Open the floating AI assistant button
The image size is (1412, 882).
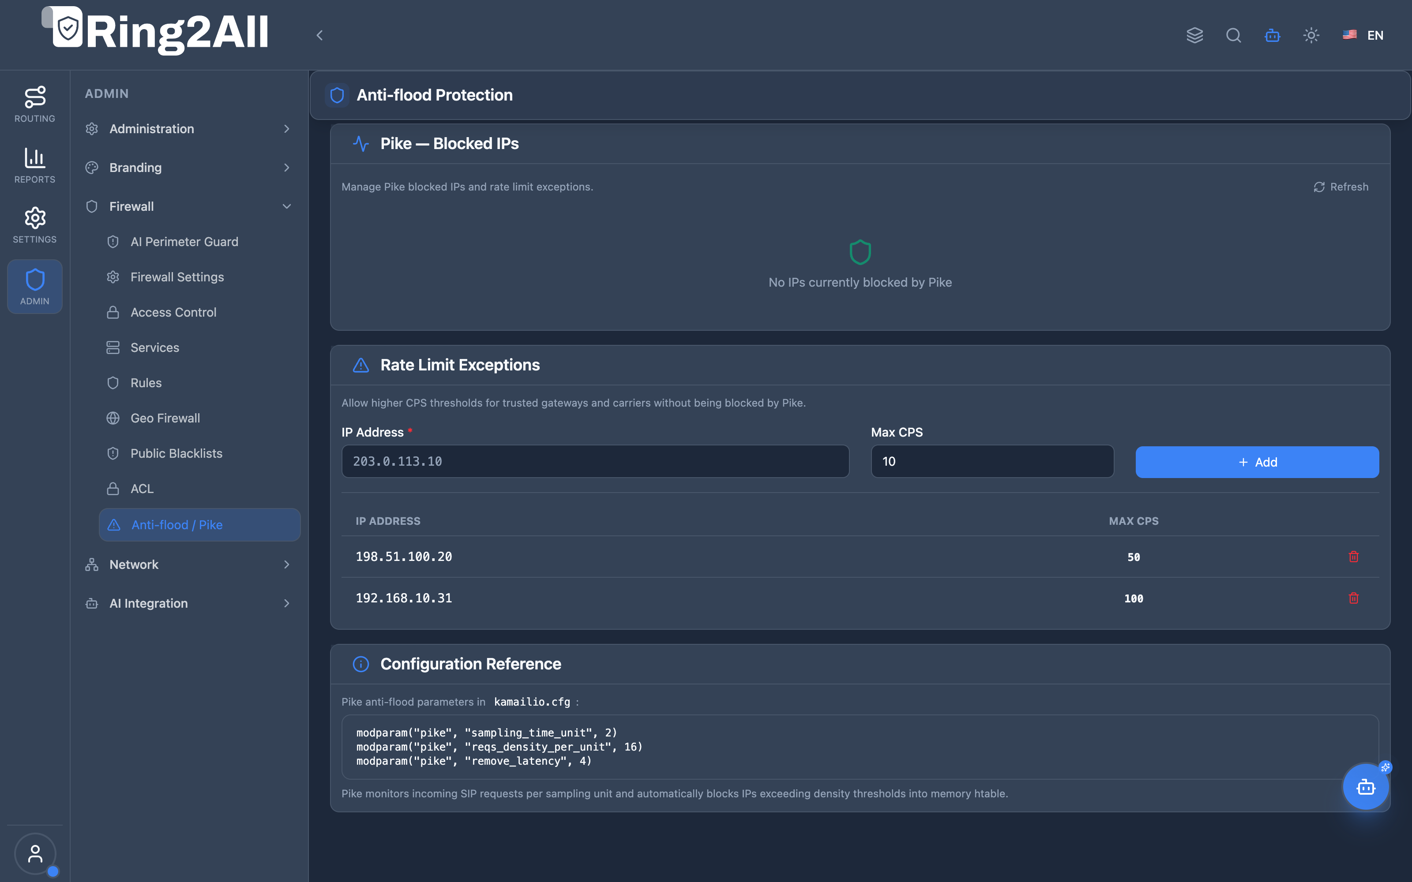point(1365,787)
